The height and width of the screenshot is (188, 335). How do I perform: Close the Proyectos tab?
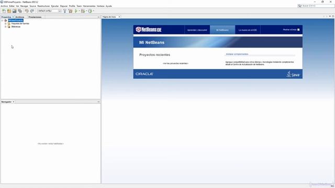pyautogui.click(x=13, y=17)
